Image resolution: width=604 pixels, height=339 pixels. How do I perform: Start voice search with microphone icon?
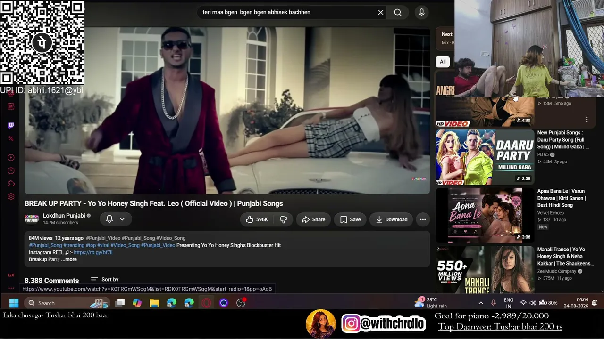coord(422,12)
